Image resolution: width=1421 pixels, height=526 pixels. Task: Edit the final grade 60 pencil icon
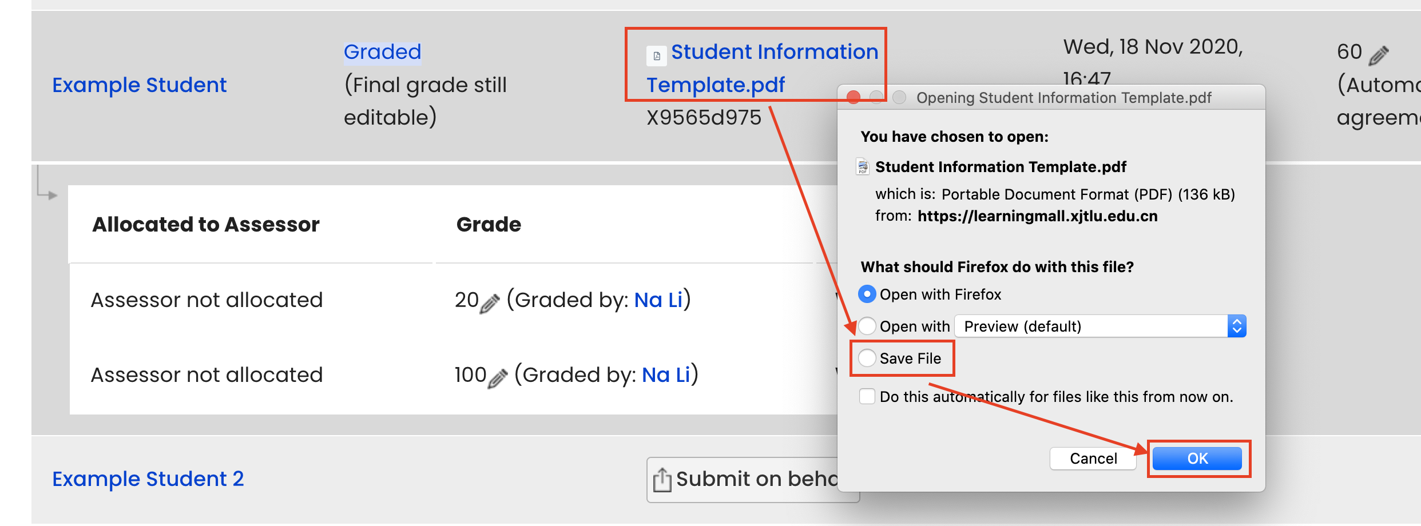1379,55
